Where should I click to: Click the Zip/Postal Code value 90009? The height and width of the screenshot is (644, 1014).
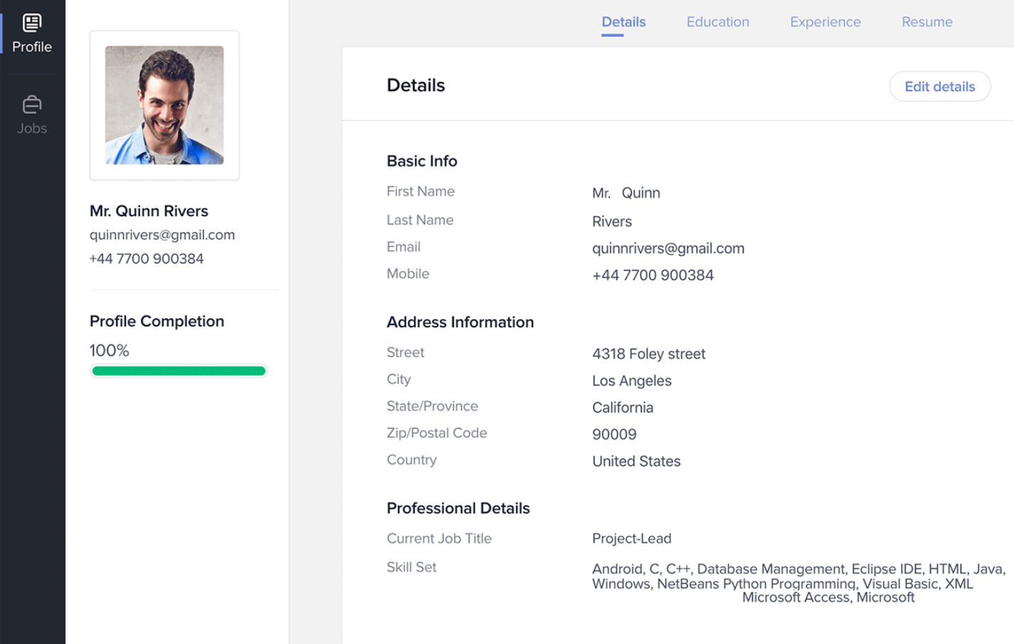point(614,434)
